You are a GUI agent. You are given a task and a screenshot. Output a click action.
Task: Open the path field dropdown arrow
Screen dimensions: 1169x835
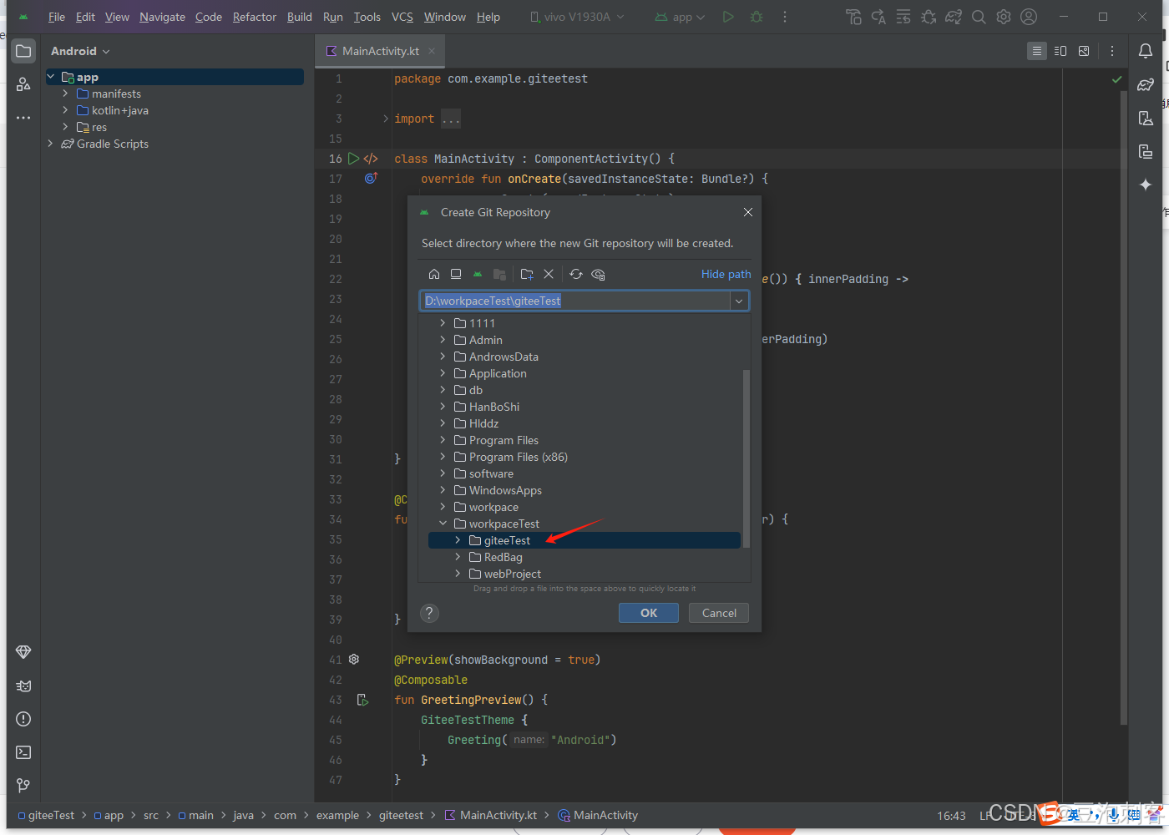[x=738, y=301]
